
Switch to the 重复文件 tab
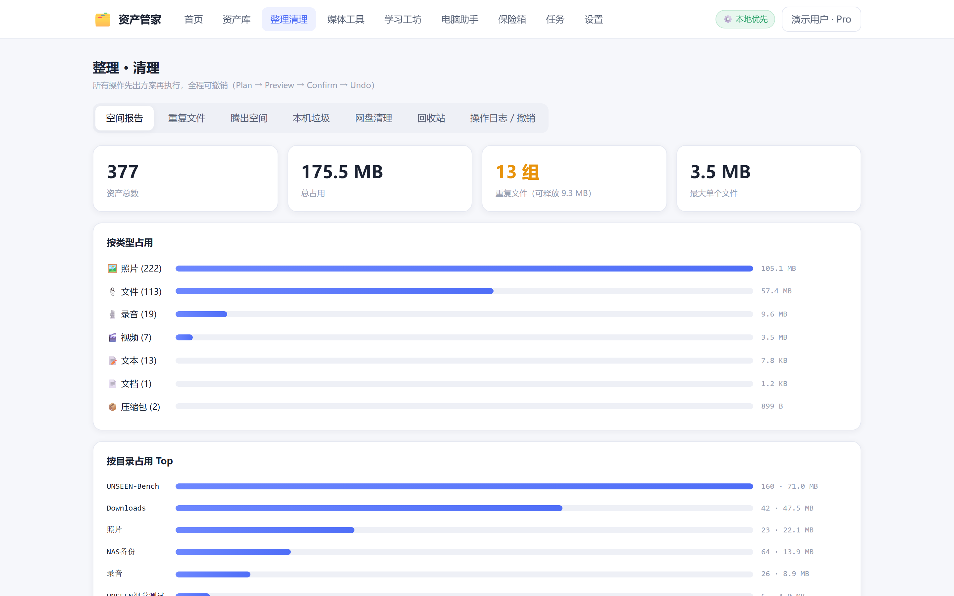tap(187, 118)
